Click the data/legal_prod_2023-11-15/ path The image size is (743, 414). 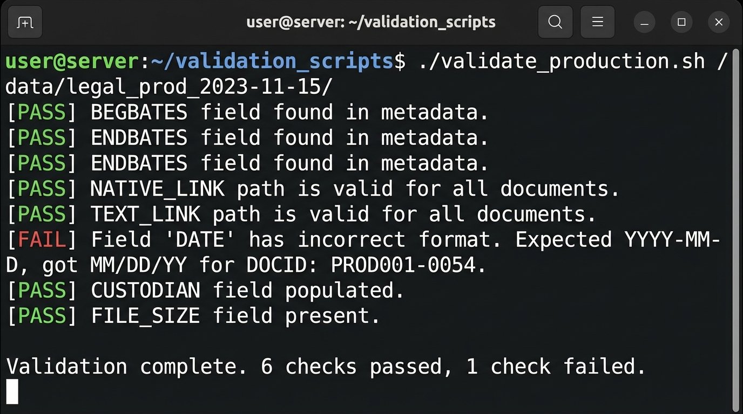click(x=169, y=87)
